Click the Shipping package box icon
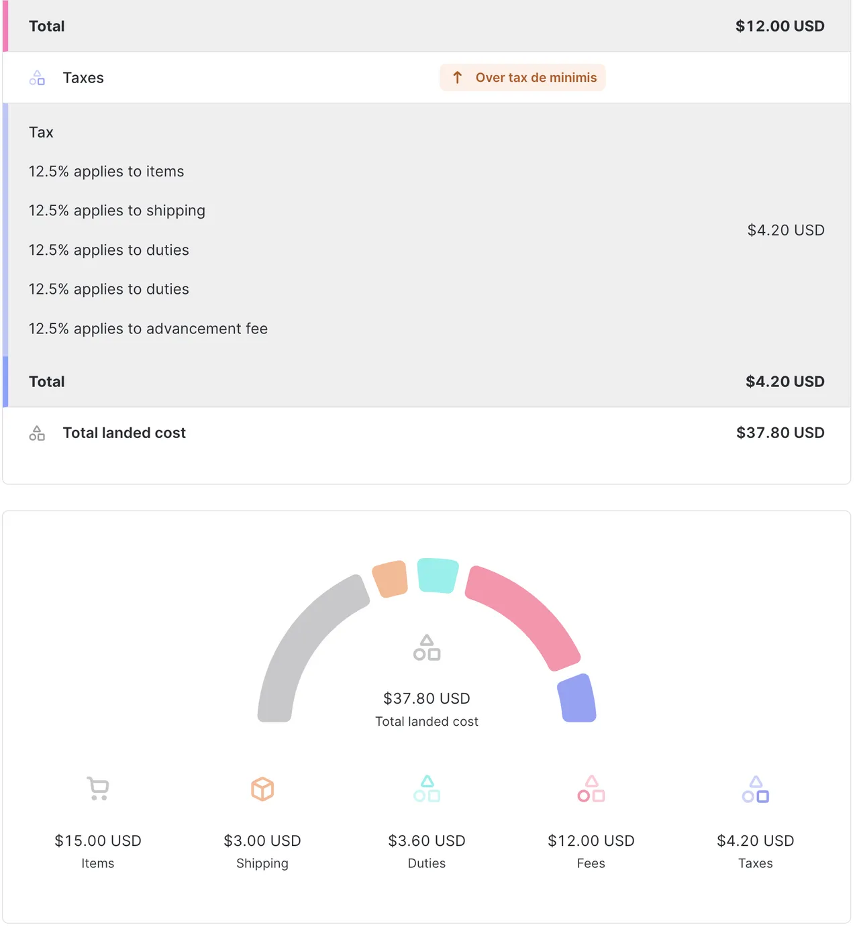The image size is (859, 927). 262,788
